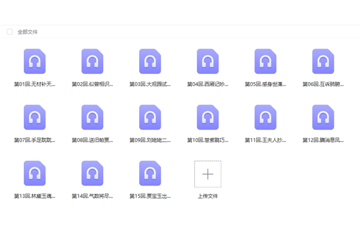Select file name starting 第12回
Image resolution: width=360 pixels, height=240 pixels.
(x=323, y=140)
